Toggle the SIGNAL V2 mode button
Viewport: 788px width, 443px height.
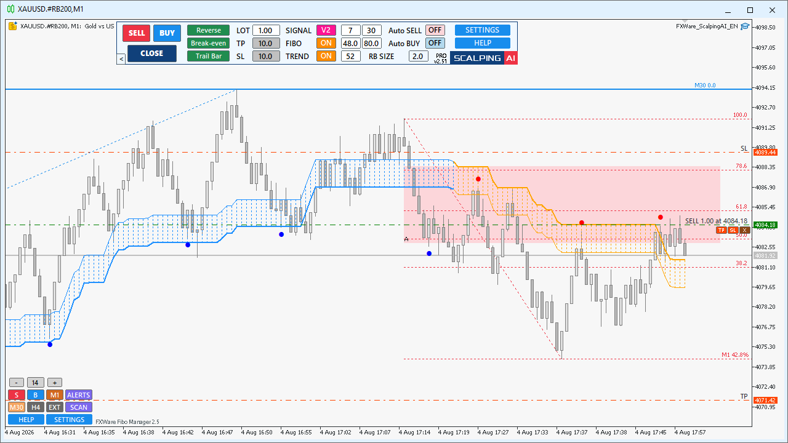[x=326, y=30]
